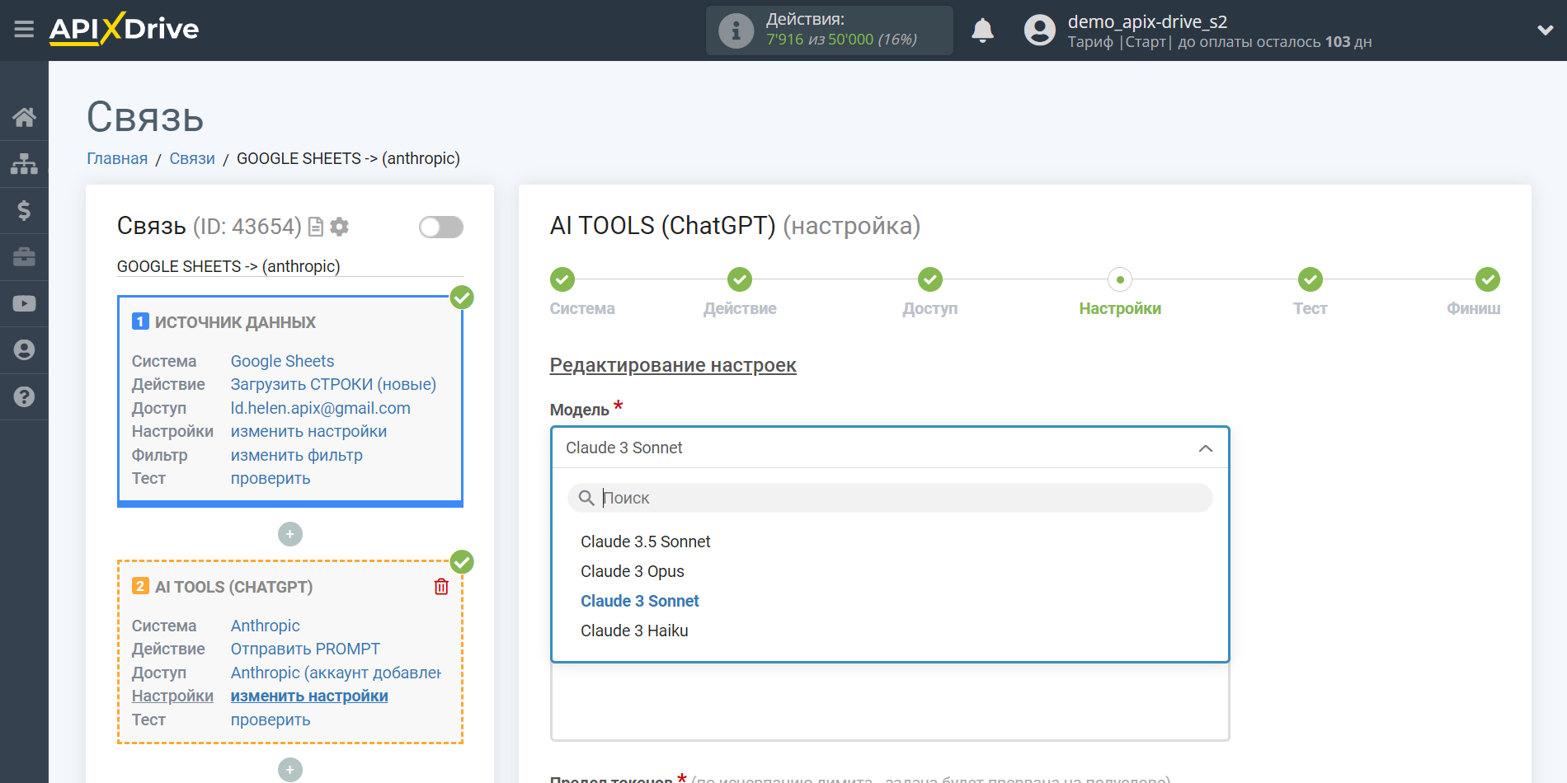
Task: Click the Поиск model search field
Action: point(890,498)
